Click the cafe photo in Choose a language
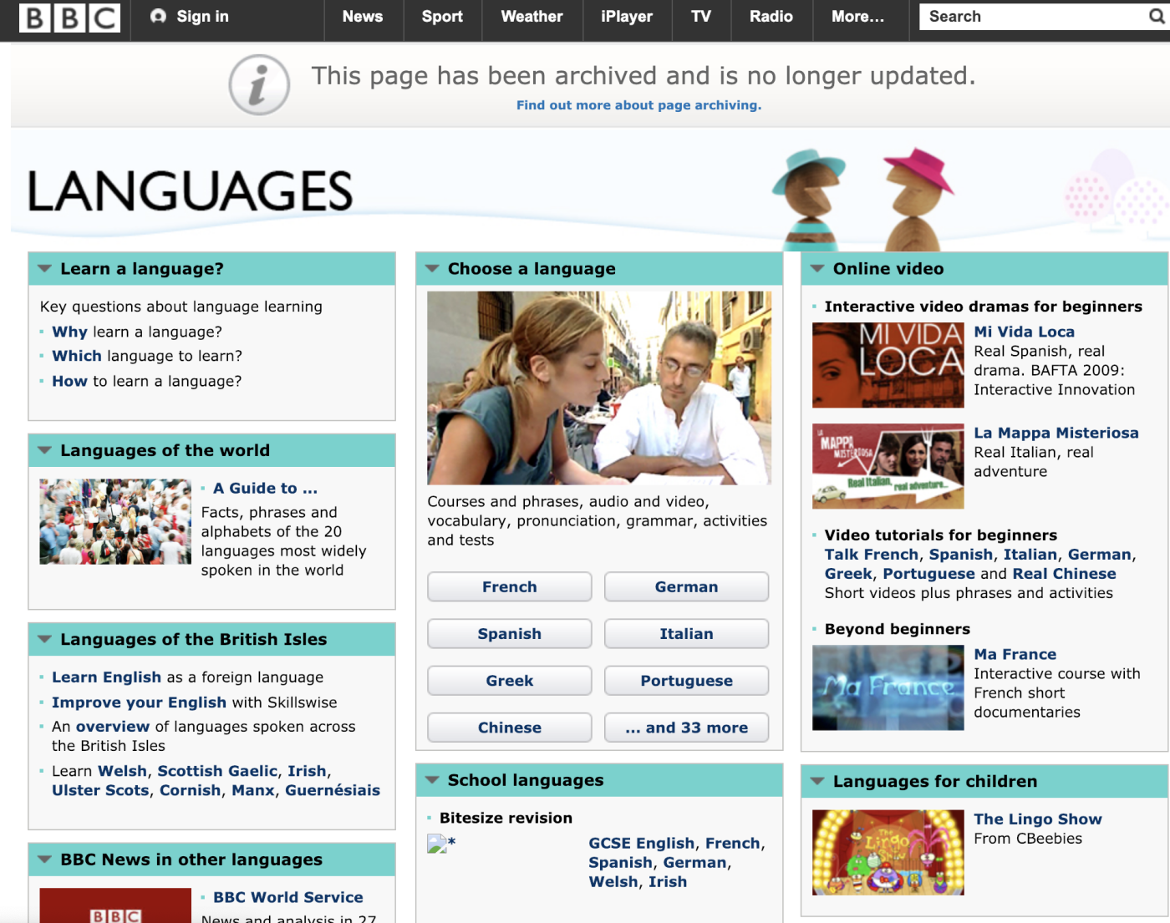The width and height of the screenshot is (1170, 923). (599, 388)
